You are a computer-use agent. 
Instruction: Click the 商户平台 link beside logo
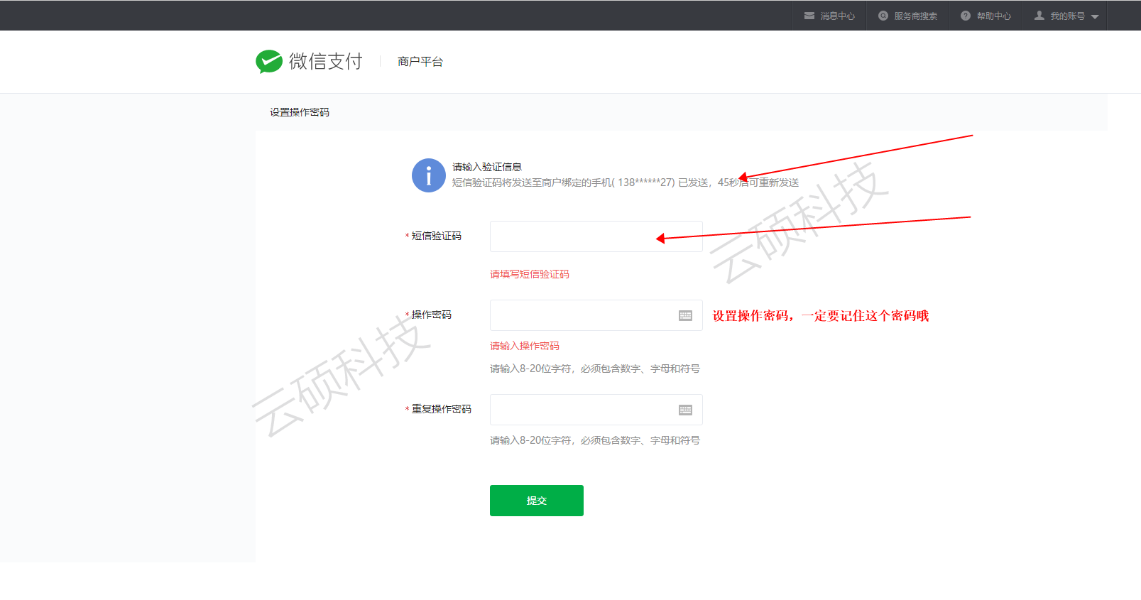[420, 62]
